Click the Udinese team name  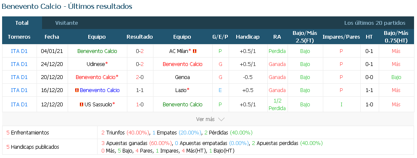point(96,64)
